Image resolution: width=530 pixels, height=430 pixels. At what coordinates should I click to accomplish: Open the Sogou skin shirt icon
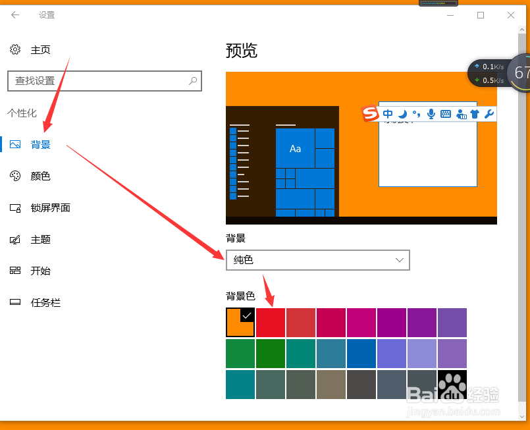tap(475, 114)
